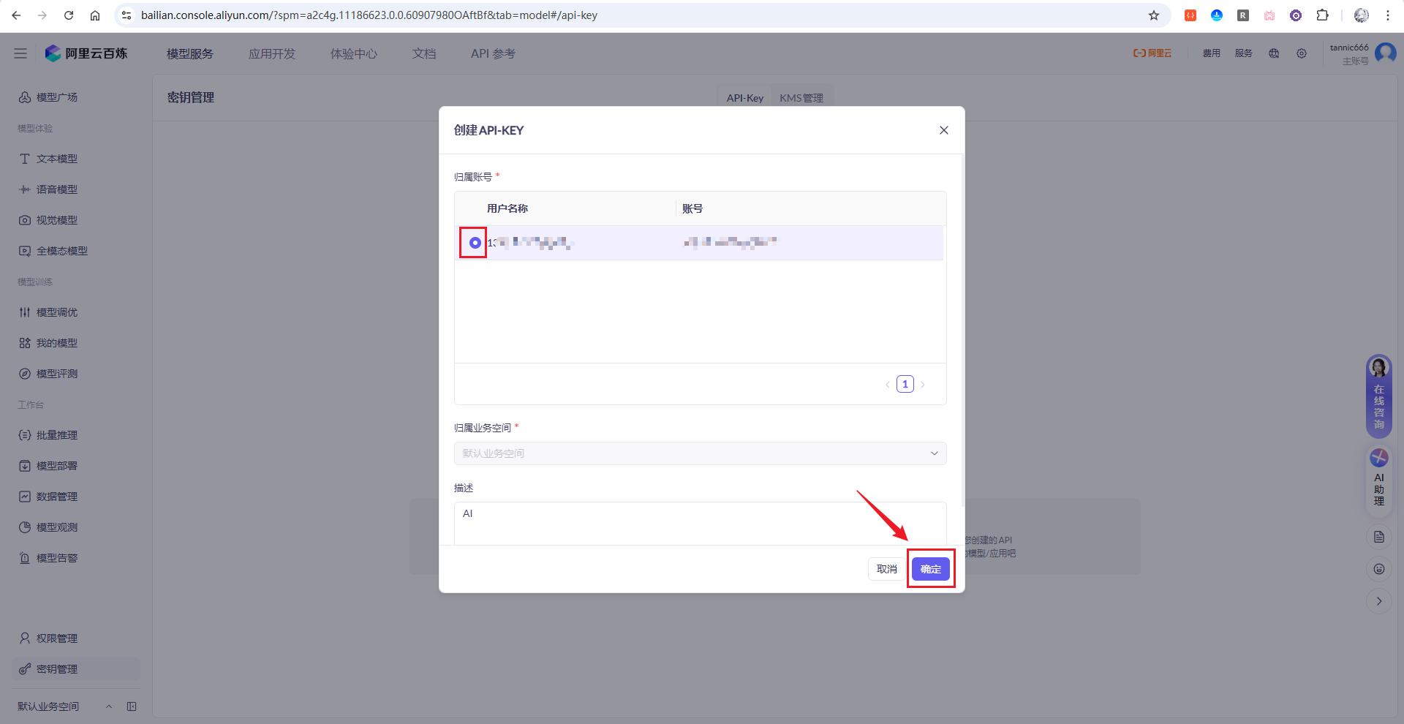Open the 应用开发 top menu
Image resolution: width=1404 pixels, height=724 pixels.
click(272, 53)
